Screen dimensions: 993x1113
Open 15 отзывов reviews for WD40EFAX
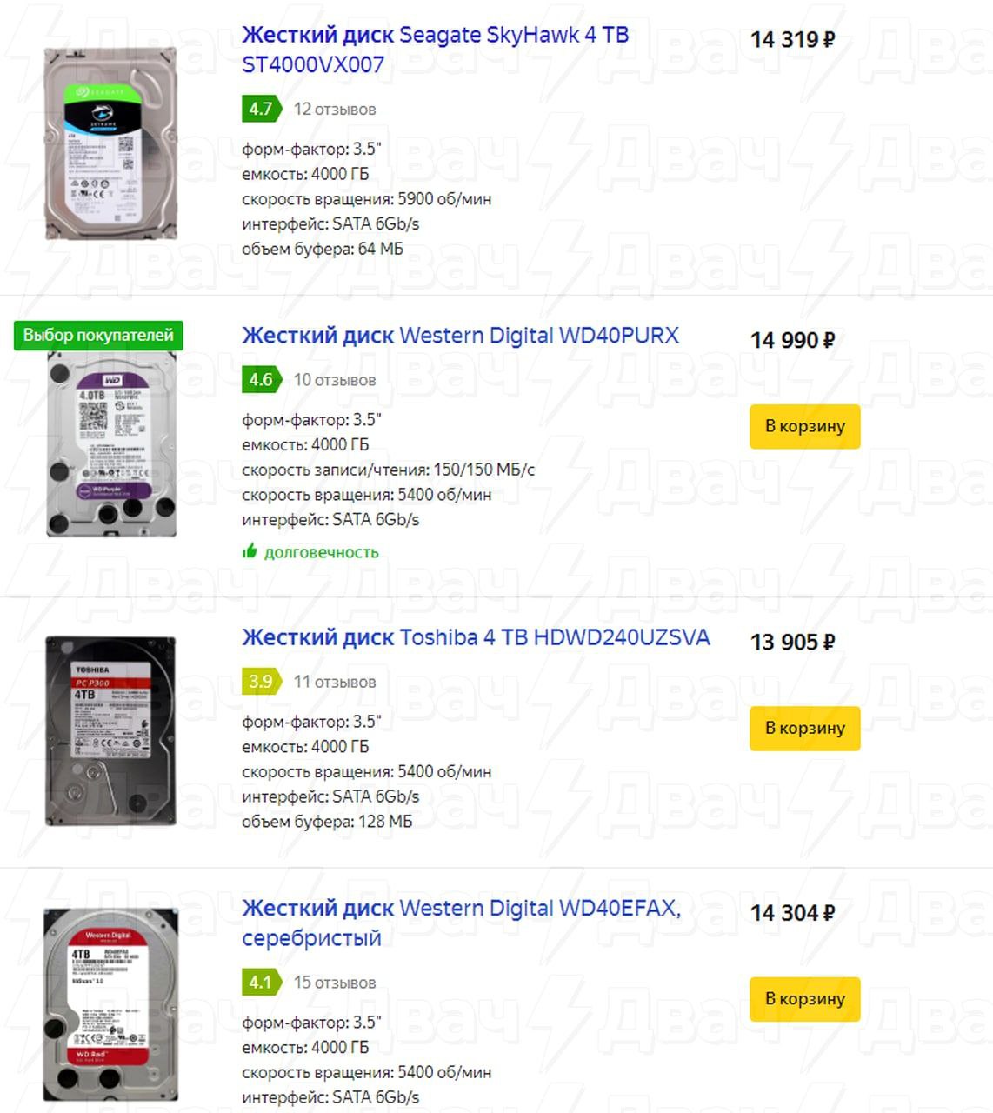(x=335, y=983)
